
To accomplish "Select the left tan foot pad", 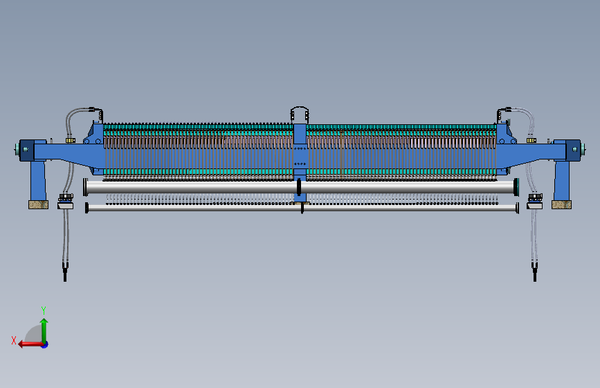I will tap(38, 204).
